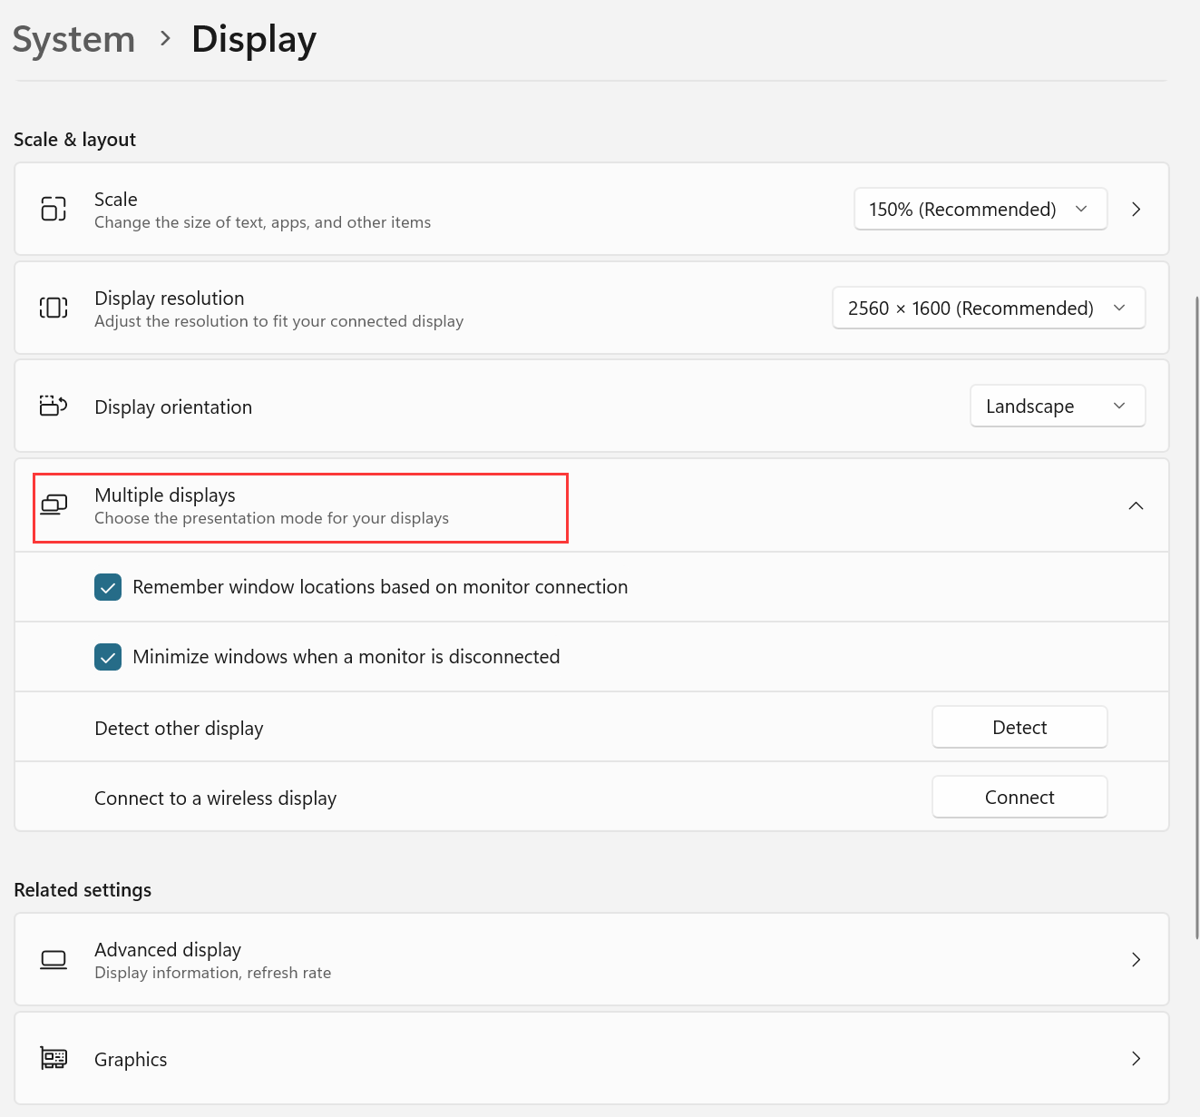The width and height of the screenshot is (1200, 1117).
Task: Uncheck Minimize windows when monitor disconnected
Action: 108,657
